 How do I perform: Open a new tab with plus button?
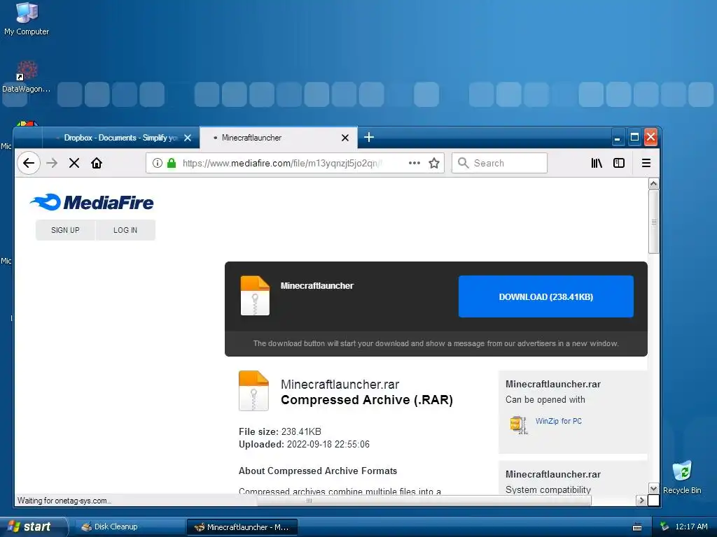pos(369,137)
